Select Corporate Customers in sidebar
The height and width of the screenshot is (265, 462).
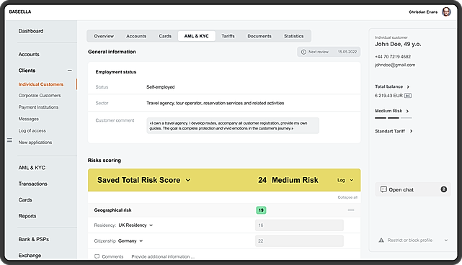pyautogui.click(x=40, y=96)
